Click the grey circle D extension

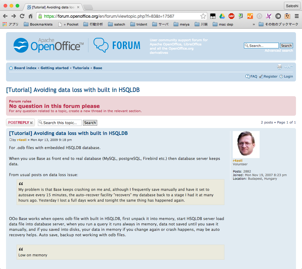click(x=278, y=16)
